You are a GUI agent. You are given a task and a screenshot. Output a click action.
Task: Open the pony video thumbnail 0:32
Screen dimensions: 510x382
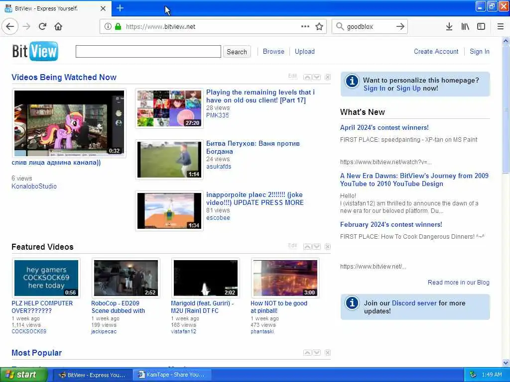click(x=69, y=123)
